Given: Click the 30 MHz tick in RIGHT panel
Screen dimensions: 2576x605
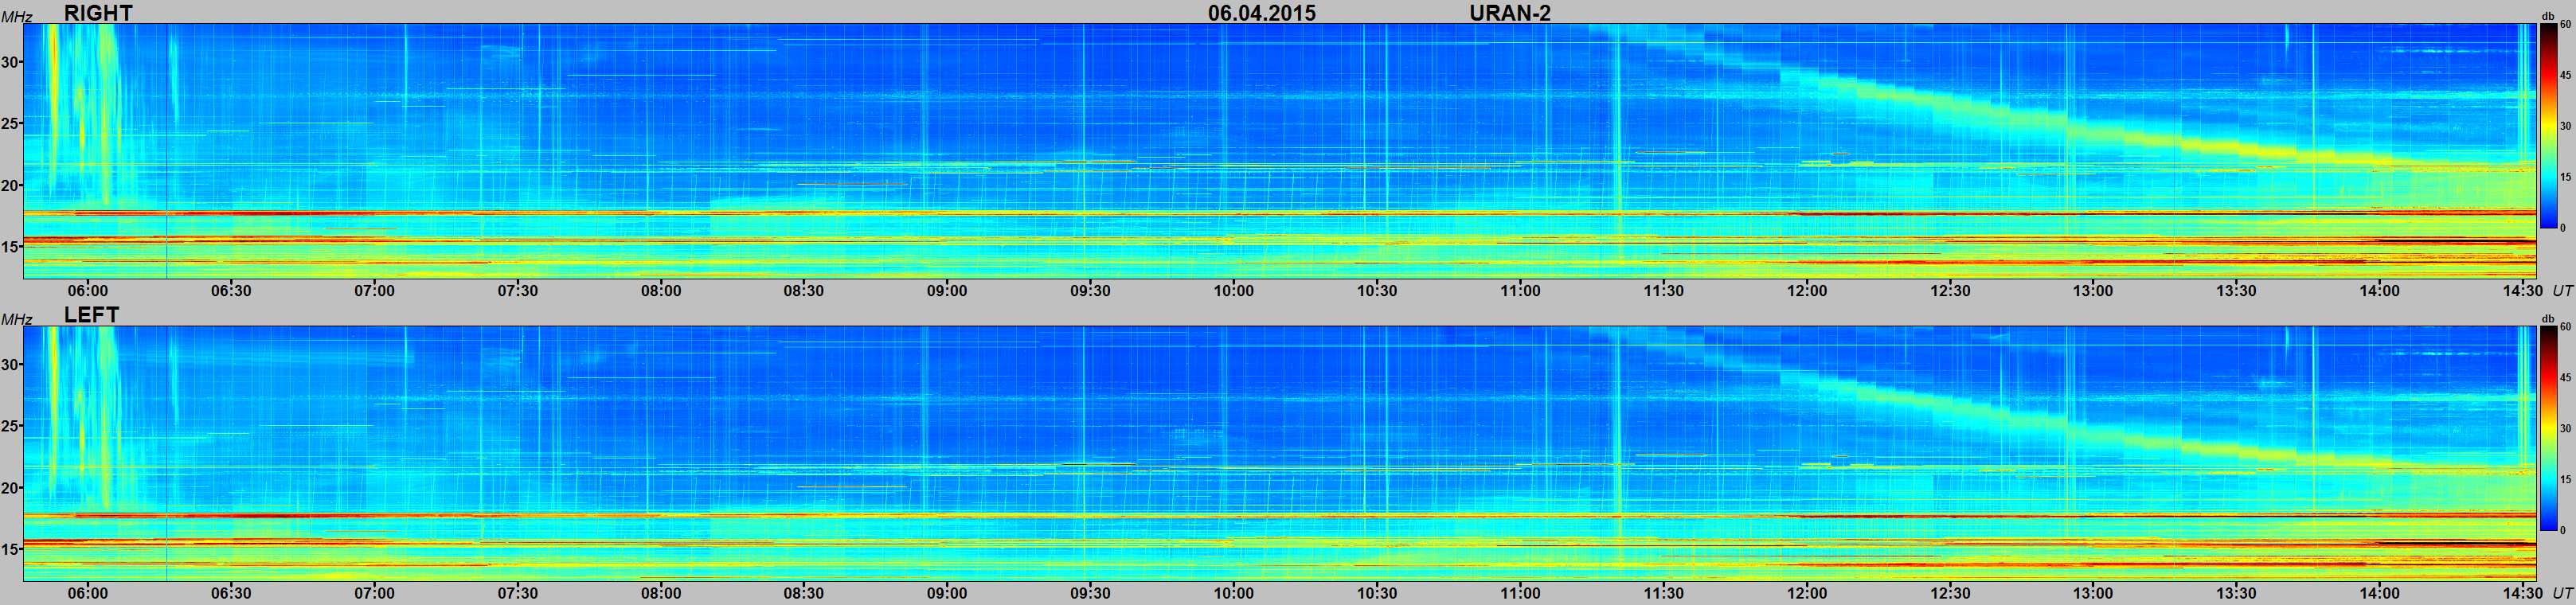Looking at the screenshot, I should pyautogui.click(x=10, y=62).
